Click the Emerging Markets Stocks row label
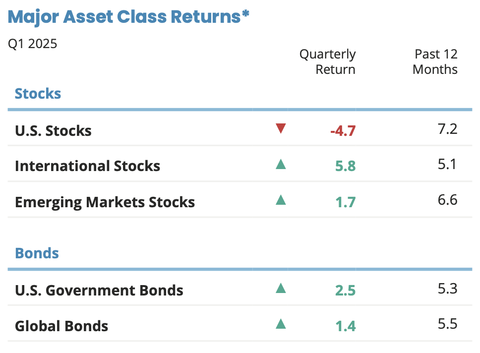This screenshot has width=480, height=353. pos(105,202)
